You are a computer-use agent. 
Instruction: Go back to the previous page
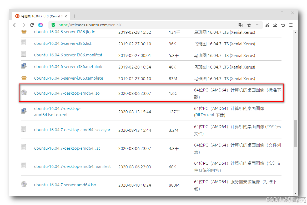[15, 25]
